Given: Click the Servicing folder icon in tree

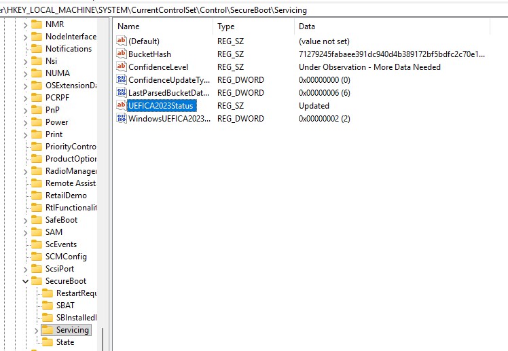Looking at the screenshot, I should coord(48,330).
